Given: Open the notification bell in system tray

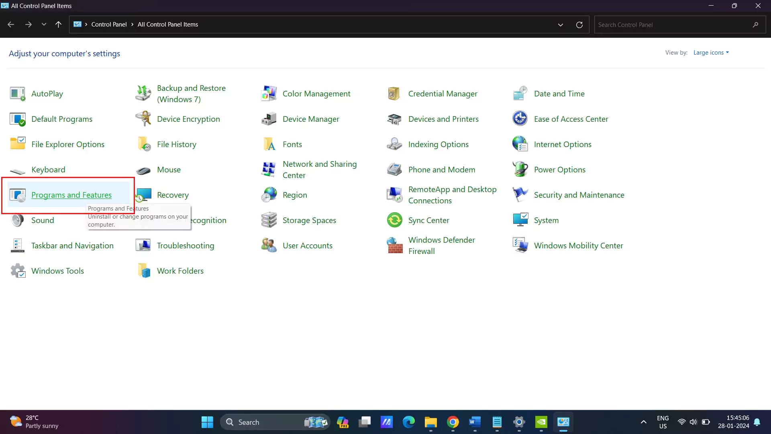Looking at the screenshot, I should [757, 422].
